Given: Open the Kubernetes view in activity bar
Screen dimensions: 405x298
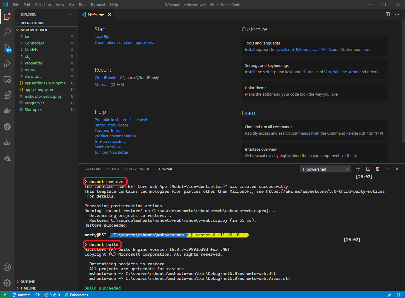Looking at the screenshot, I should pos(7,126).
